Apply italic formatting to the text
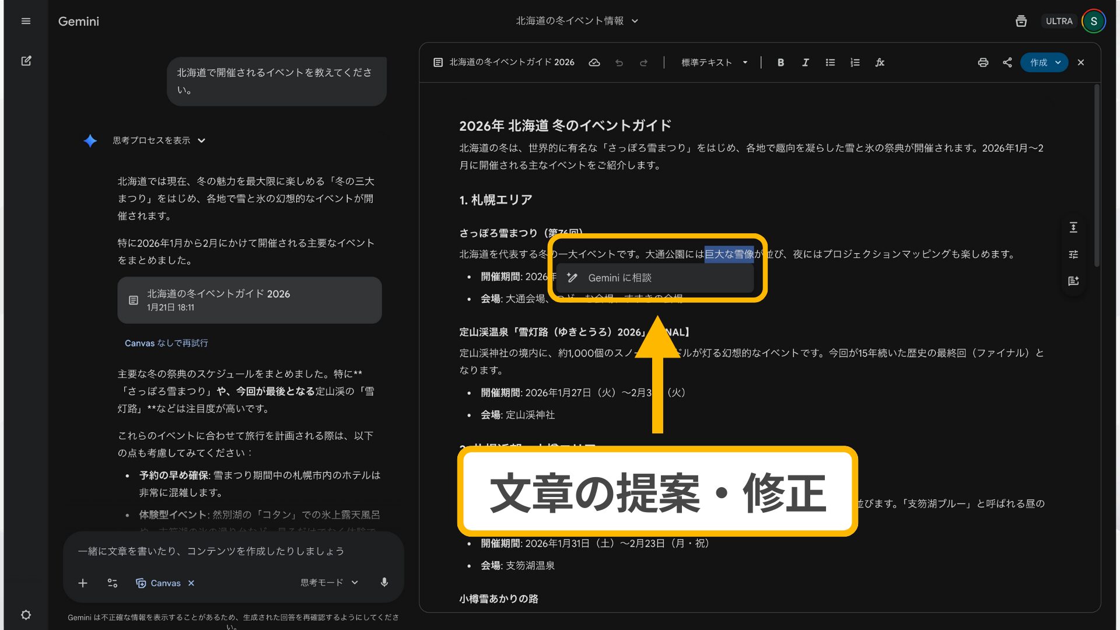Screen dimensions: 1120x630 point(805,62)
